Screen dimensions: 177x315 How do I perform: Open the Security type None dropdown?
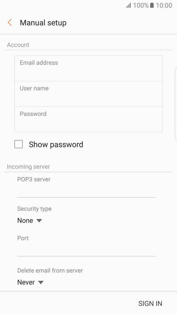point(30,221)
